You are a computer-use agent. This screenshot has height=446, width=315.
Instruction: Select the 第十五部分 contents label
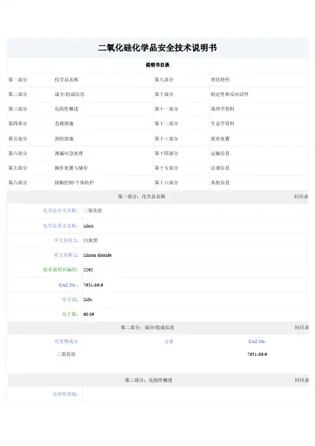(x=166, y=168)
